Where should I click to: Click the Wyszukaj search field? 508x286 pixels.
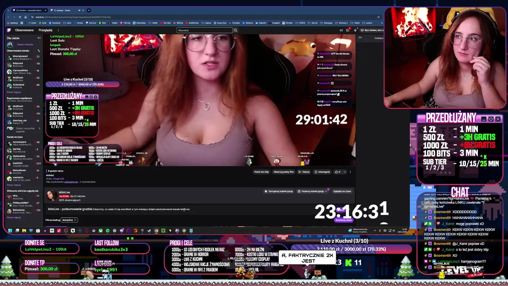pos(204,30)
